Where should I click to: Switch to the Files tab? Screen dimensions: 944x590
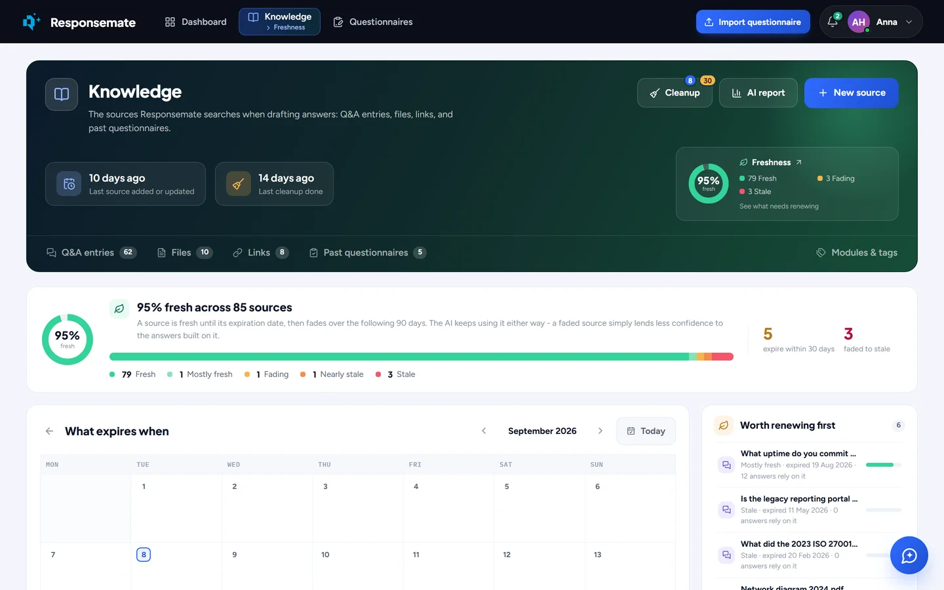click(x=185, y=252)
